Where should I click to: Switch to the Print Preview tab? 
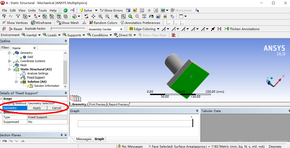coord(97,104)
